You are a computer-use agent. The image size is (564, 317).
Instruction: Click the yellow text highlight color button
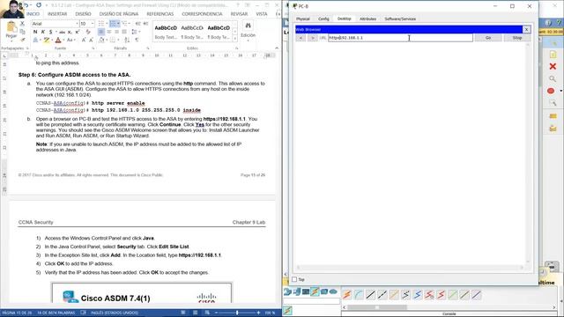click(x=47, y=41)
